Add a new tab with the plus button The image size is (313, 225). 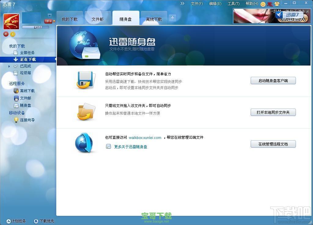click(x=172, y=18)
